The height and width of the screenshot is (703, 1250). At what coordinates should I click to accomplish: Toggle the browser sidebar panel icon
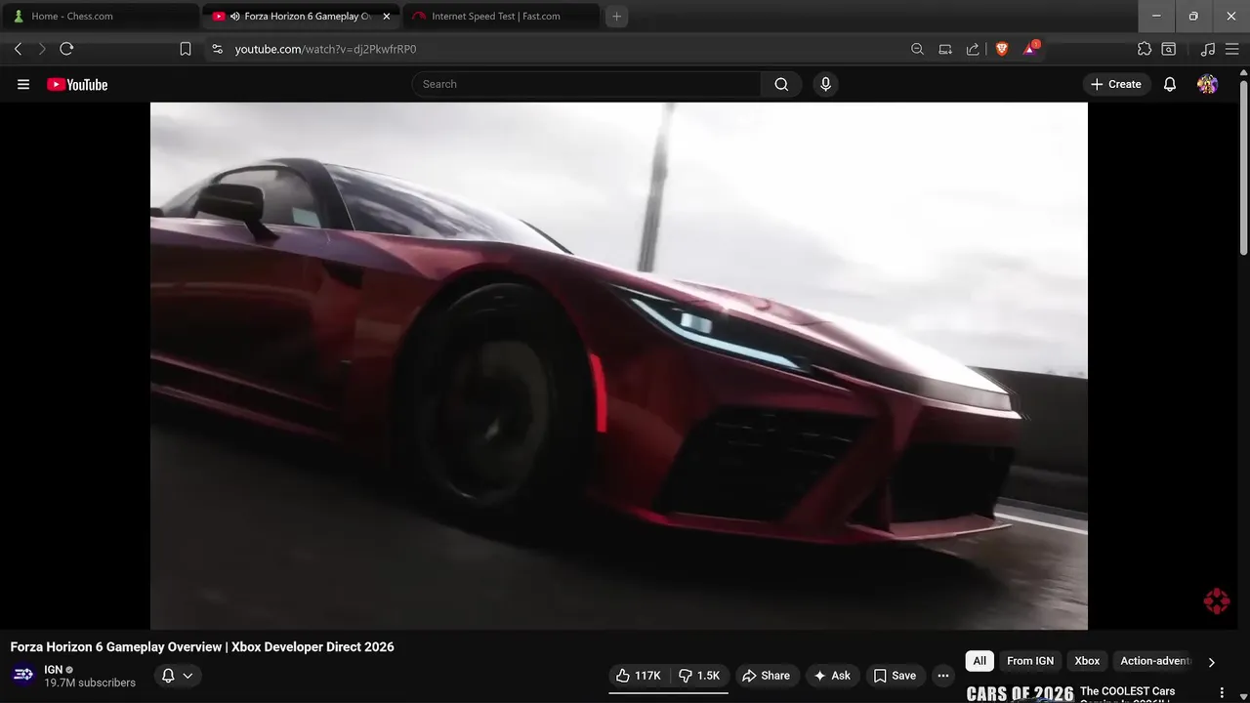[x=1168, y=49]
